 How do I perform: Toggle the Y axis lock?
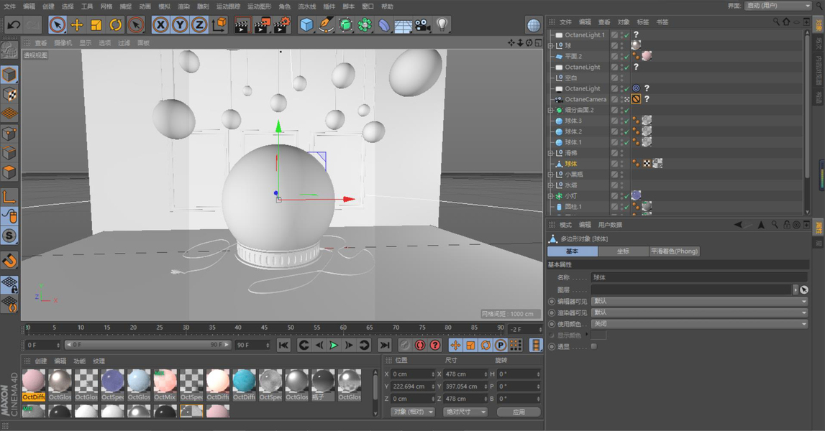point(180,24)
